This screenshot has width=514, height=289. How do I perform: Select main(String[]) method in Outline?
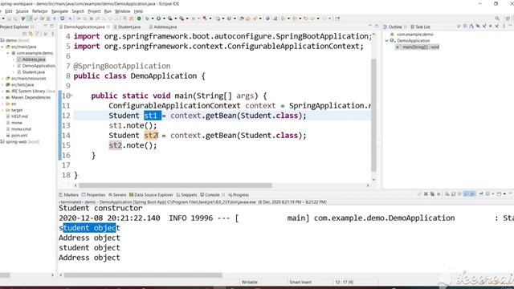point(418,47)
